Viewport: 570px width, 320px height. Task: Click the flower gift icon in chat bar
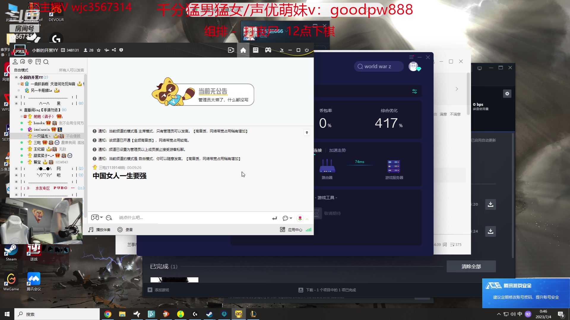pyautogui.click(x=300, y=218)
